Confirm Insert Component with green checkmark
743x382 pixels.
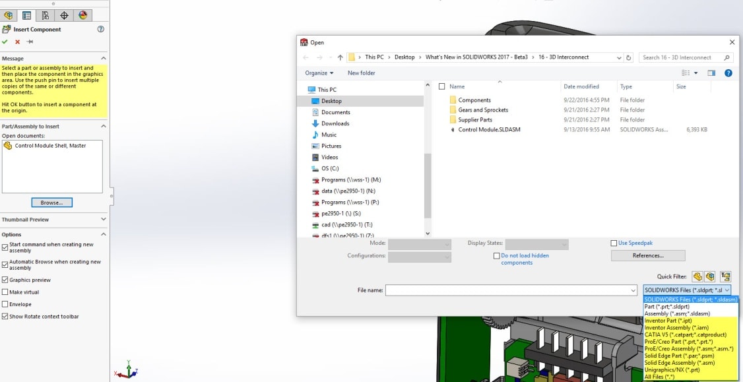(x=5, y=42)
